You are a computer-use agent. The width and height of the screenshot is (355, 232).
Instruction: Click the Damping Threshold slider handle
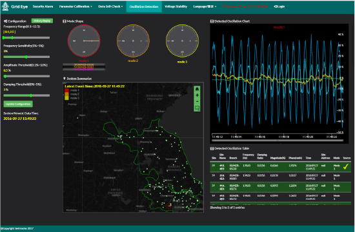pos(31,95)
